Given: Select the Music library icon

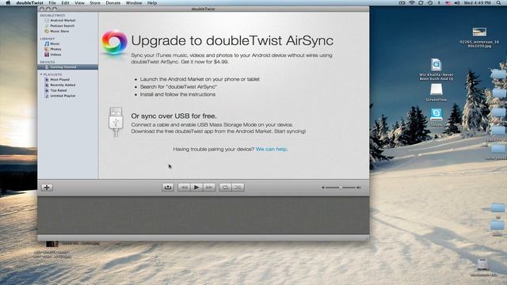Looking at the screenshot, I should pos(47,44).
